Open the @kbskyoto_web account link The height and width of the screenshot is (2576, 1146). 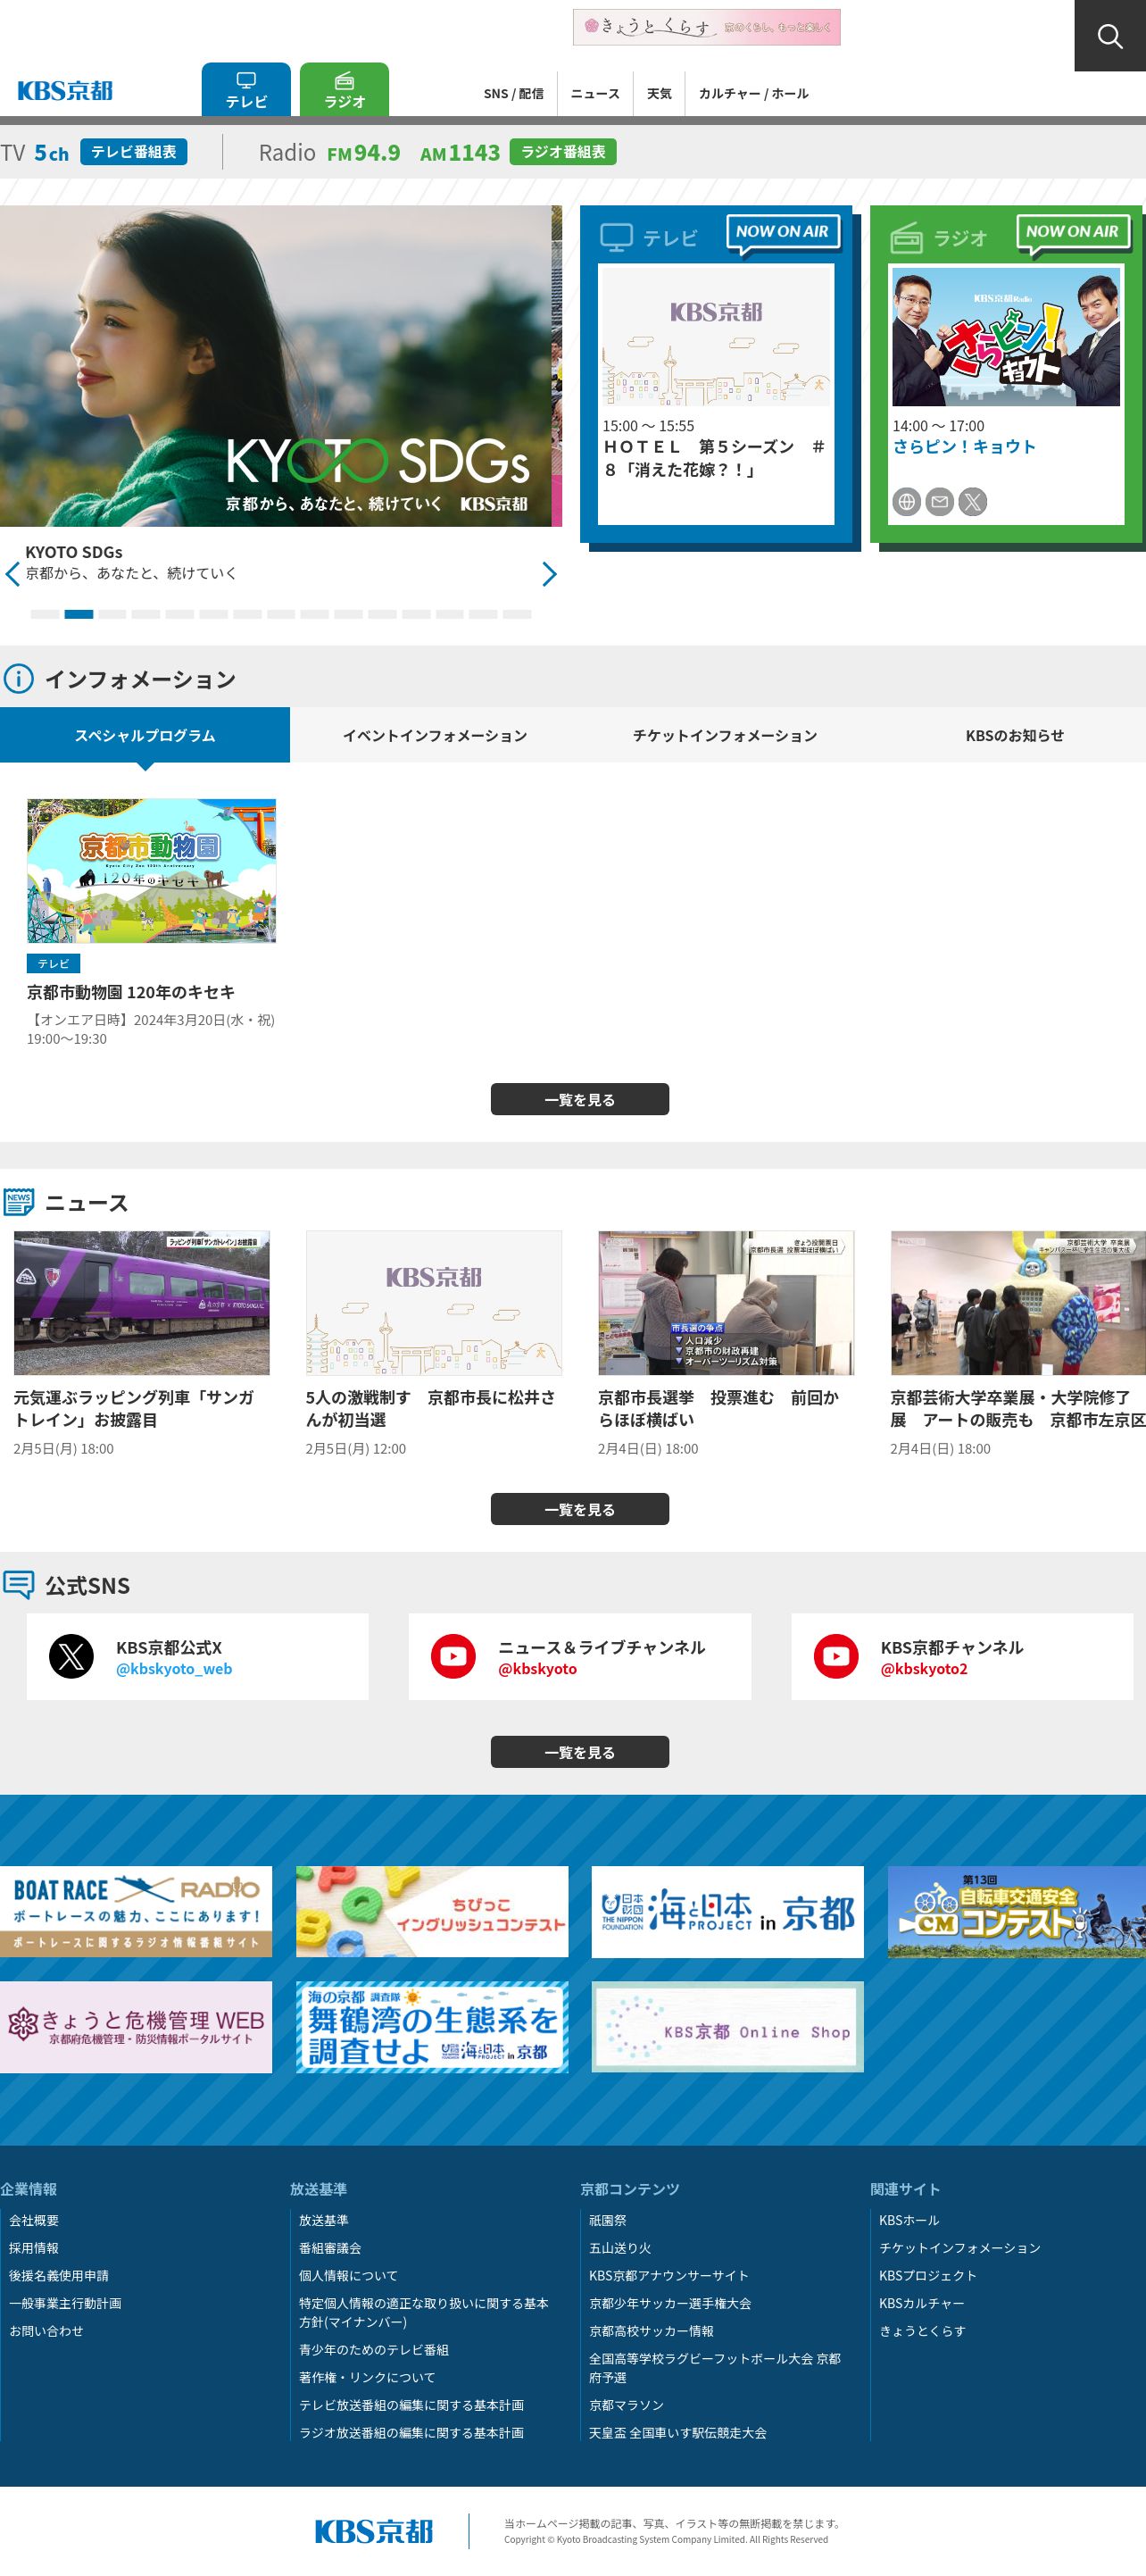[x=174, y=1669]
